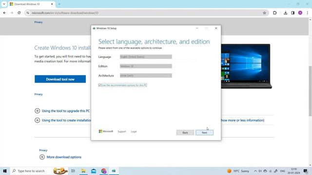Expand More download options
This screenshot has height=175, width=312.
click(x=60, y=157)
